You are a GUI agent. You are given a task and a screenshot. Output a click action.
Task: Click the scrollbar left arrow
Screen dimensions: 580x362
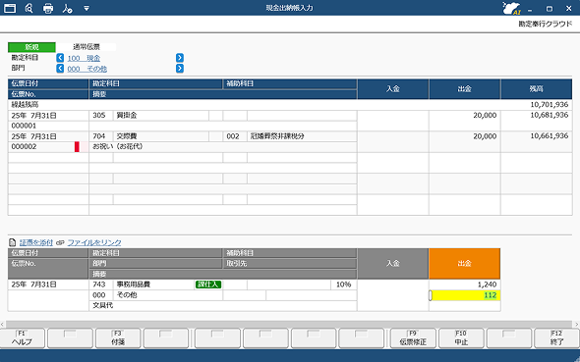pyautogui.click(x=3, y=324)
